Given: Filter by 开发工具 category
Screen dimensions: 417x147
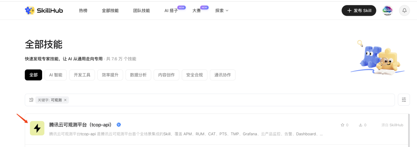Looking at the screenshot, I should 82,75.
